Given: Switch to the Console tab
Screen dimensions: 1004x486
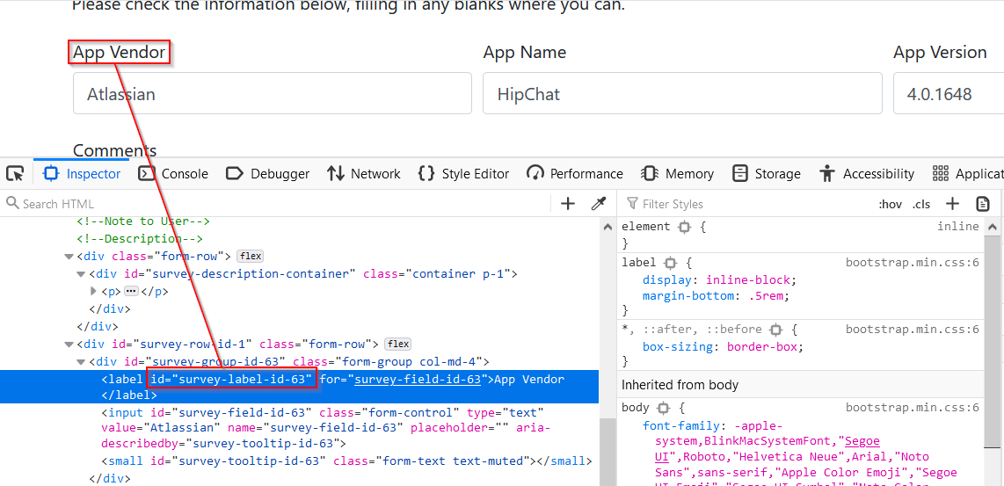Looking at the screenshot, I should (173, 173).
